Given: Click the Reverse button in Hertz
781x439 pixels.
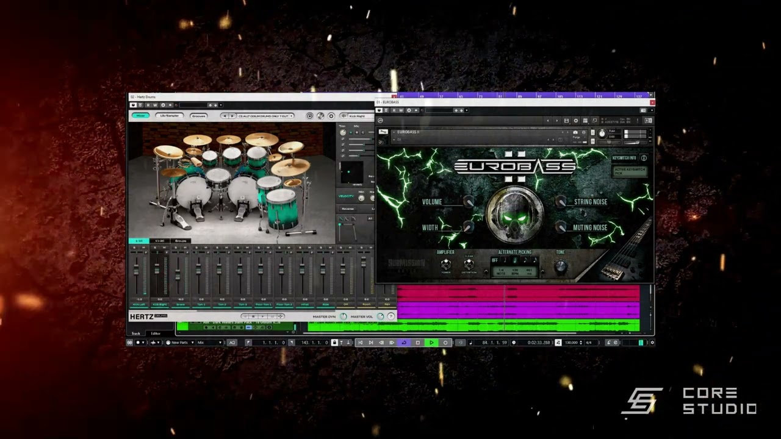Looking at the screenshot, I should coord(348,209).
